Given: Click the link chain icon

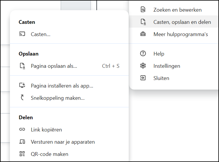Looking at the screenshot, I should click(x=22, y=129).
